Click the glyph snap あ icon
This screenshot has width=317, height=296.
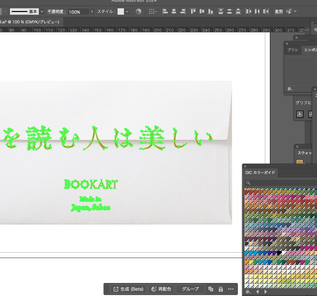coord(300,114)
